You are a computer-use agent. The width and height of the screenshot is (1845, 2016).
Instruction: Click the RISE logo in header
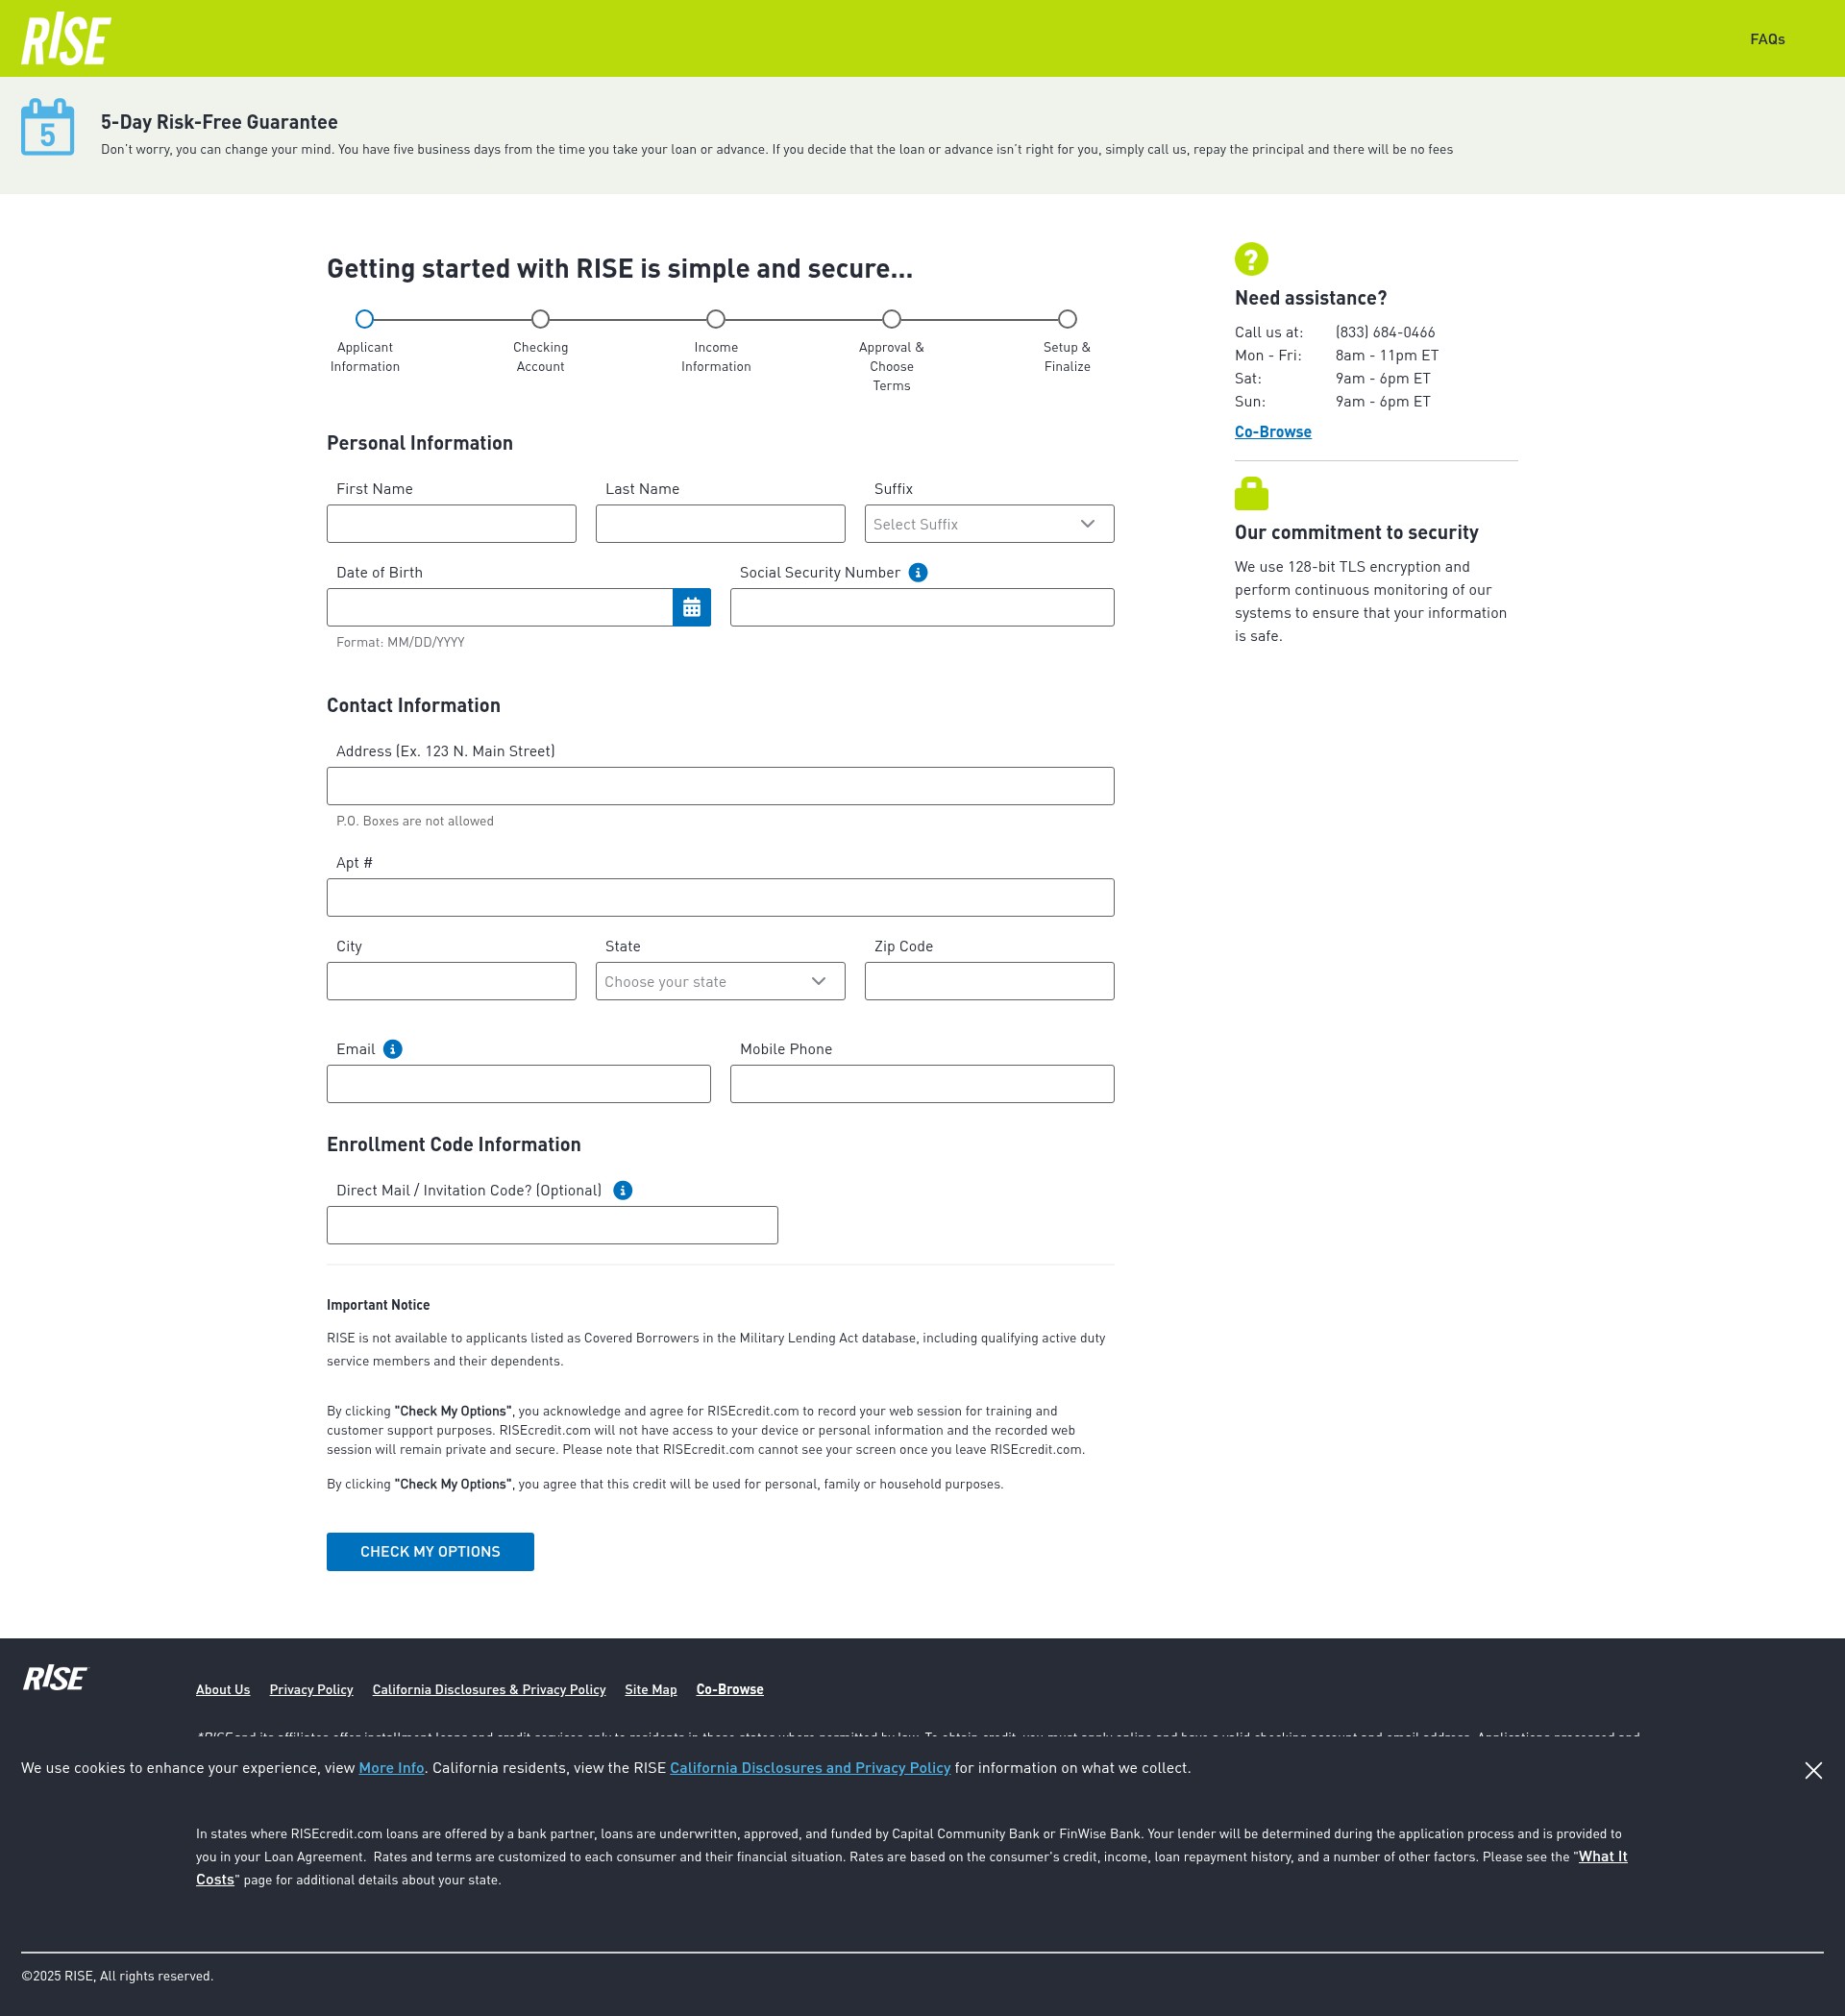point(66,39)
